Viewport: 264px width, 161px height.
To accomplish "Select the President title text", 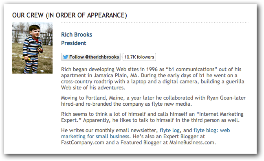I will [x=74, y=43].
